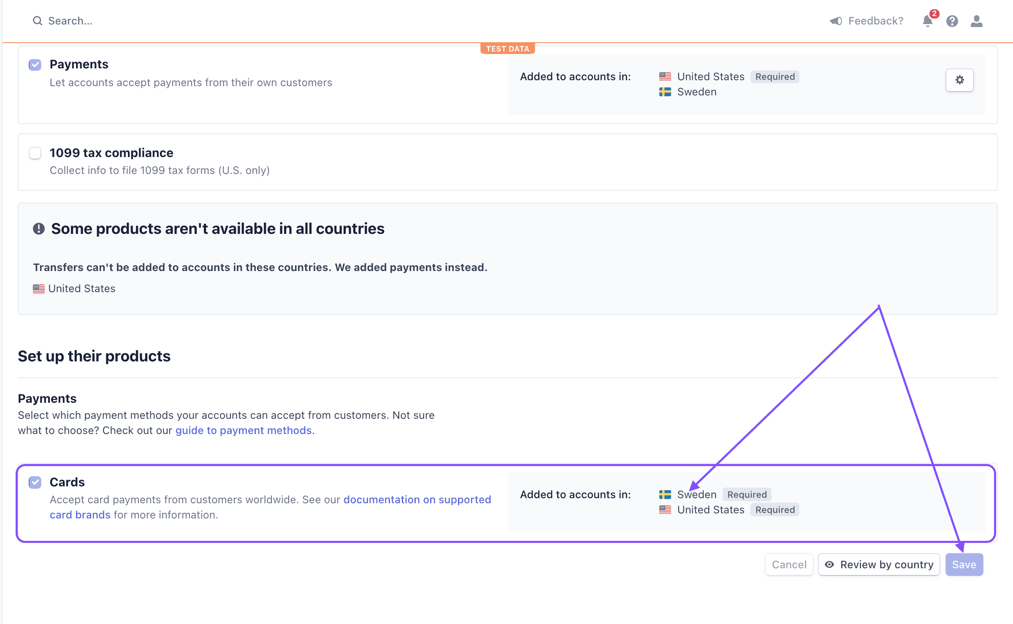Click the Cancel button
The width and height of the screenshot is (1013, 624).
click(789, 564)
